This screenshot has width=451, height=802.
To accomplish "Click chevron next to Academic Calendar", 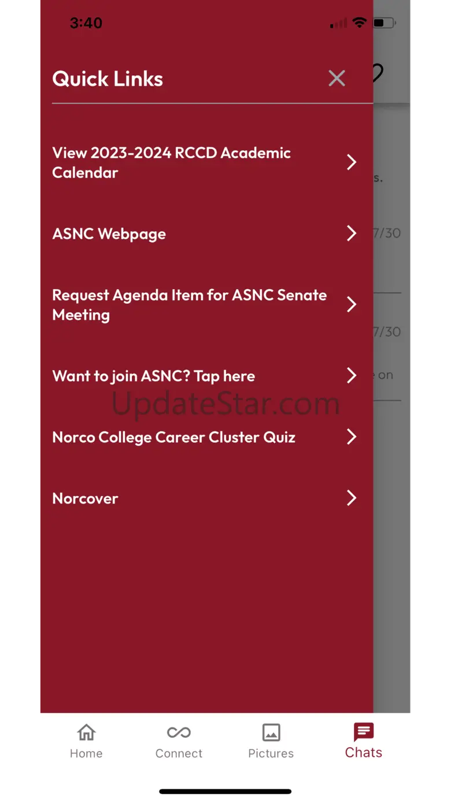I will click(351, 162).
